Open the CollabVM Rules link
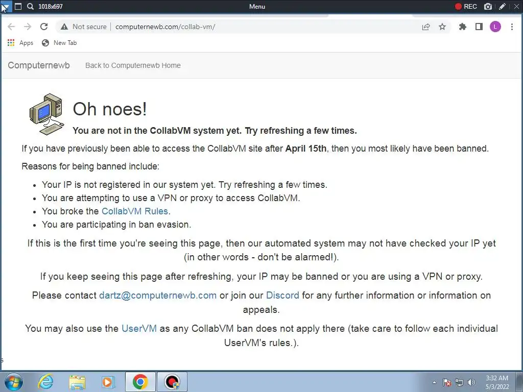 [135, 211]
